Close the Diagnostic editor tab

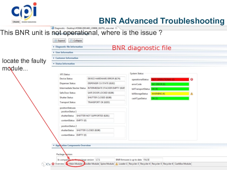(116, 28)
